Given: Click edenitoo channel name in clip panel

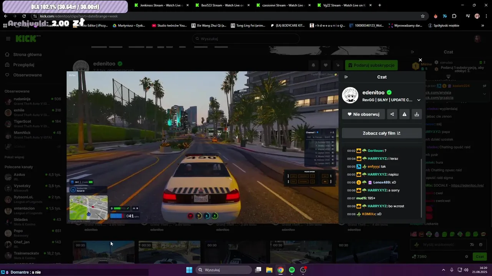Looking at the screenshot, I should (373, 92).
